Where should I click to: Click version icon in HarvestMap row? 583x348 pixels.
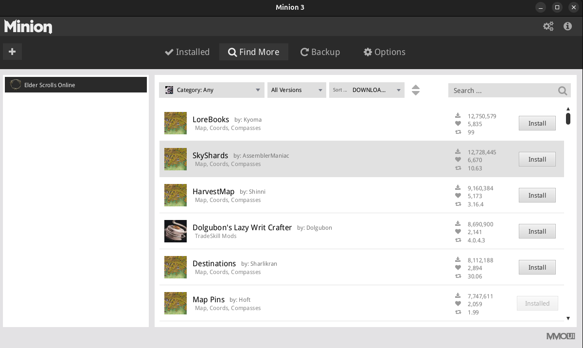coord(458,204)
